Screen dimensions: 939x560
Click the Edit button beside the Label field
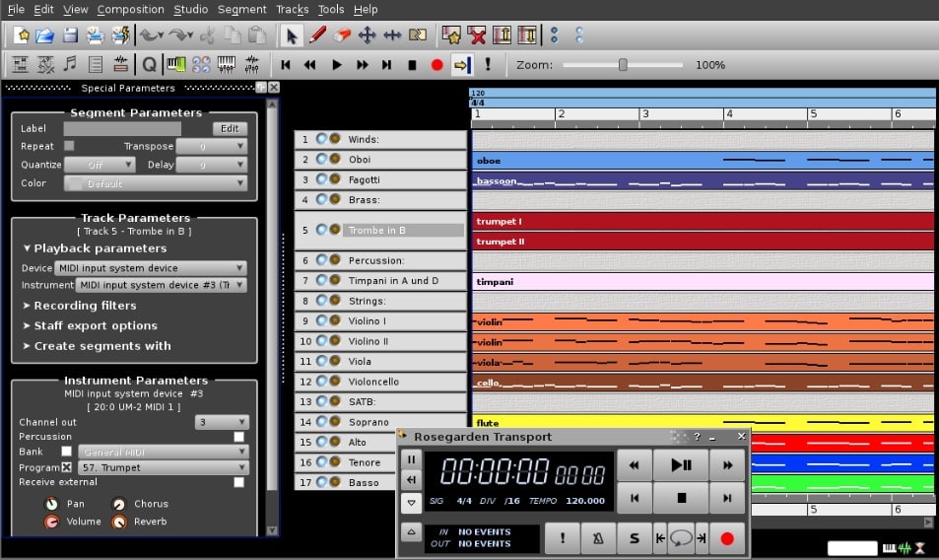(x=230, y=128)
